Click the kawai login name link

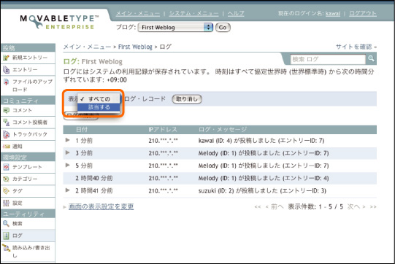tap(333, 14)
